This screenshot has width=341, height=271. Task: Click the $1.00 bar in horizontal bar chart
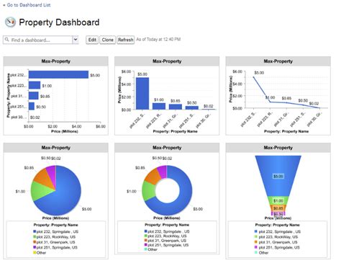click(x=35, y=85)
